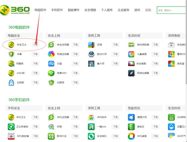The image size is (187, 142).
Task: Open the 系统急救箱 first-aid icon
Action: [171, 45]
